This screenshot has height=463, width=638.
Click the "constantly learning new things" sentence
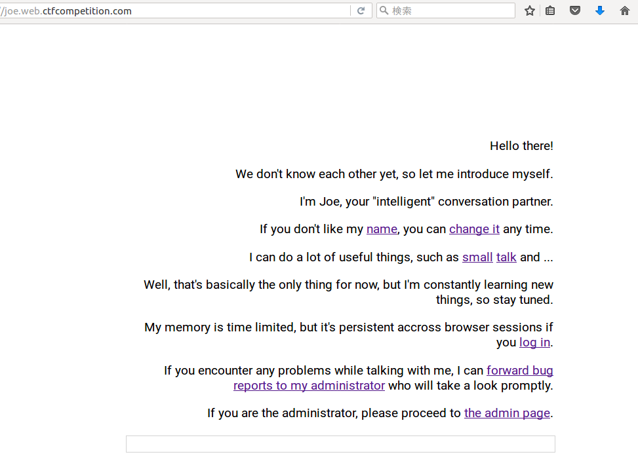tap(348, 292)
